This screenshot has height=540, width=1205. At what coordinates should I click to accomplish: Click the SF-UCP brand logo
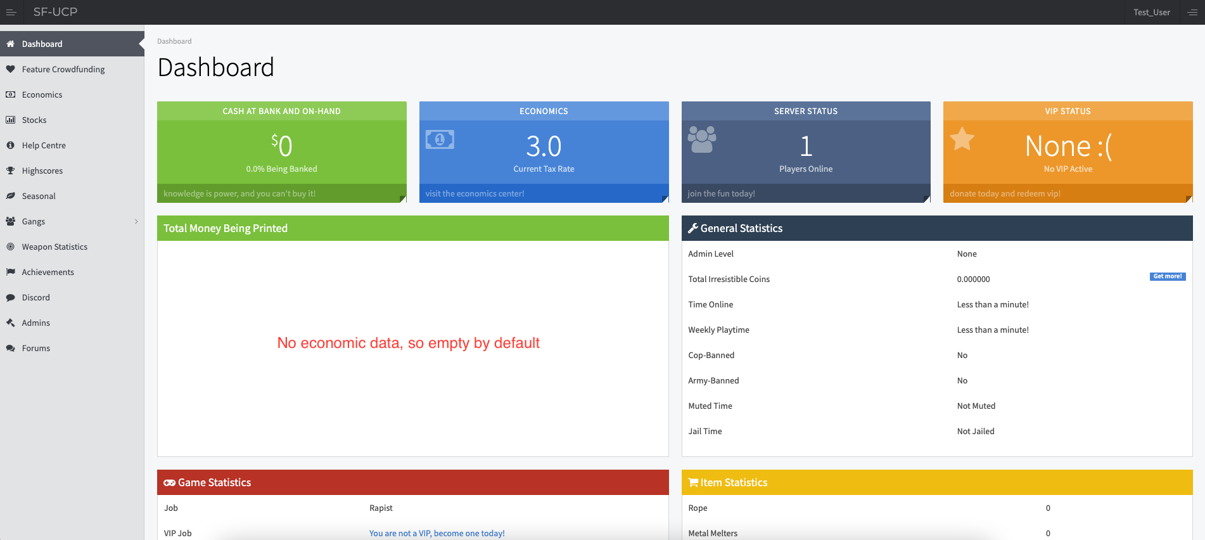click(x=55, y=12)
